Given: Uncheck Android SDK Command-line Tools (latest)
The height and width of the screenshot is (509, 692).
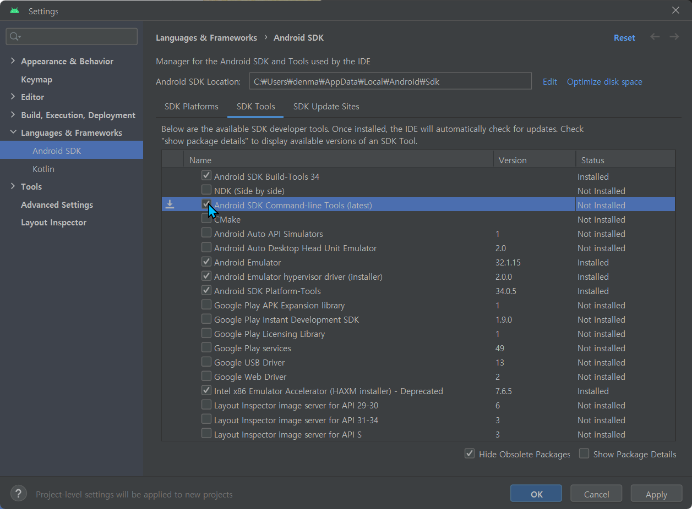Looking at the screenshot, I should pyautogui.click(x=206, y=204).
